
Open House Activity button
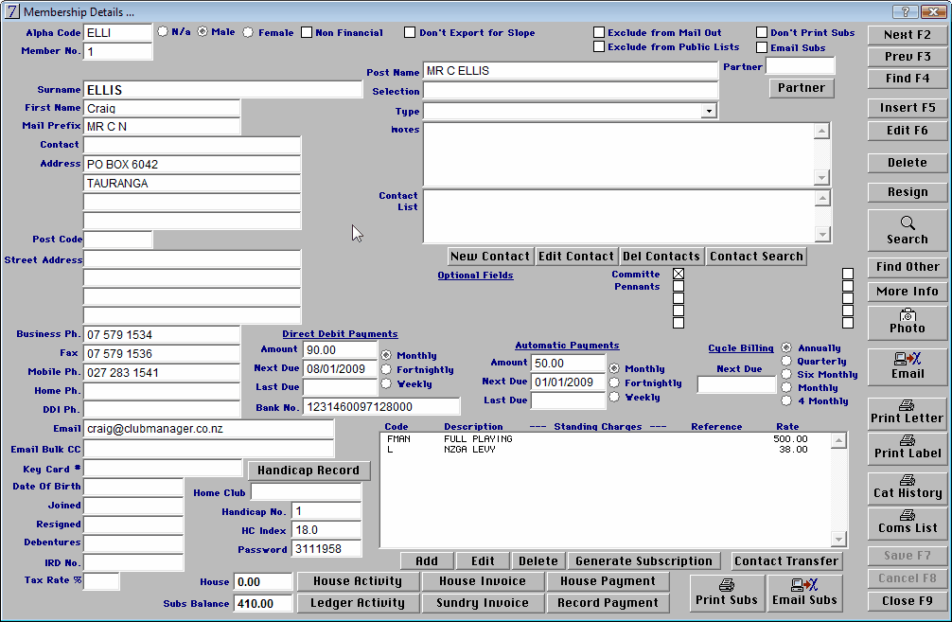coord(358,581)
